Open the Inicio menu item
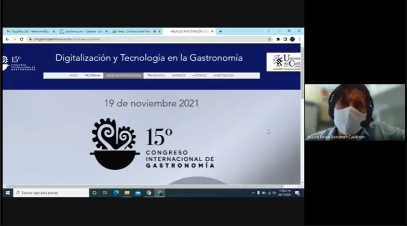Viewport: 407px width, 226px height. click(74, 76)
